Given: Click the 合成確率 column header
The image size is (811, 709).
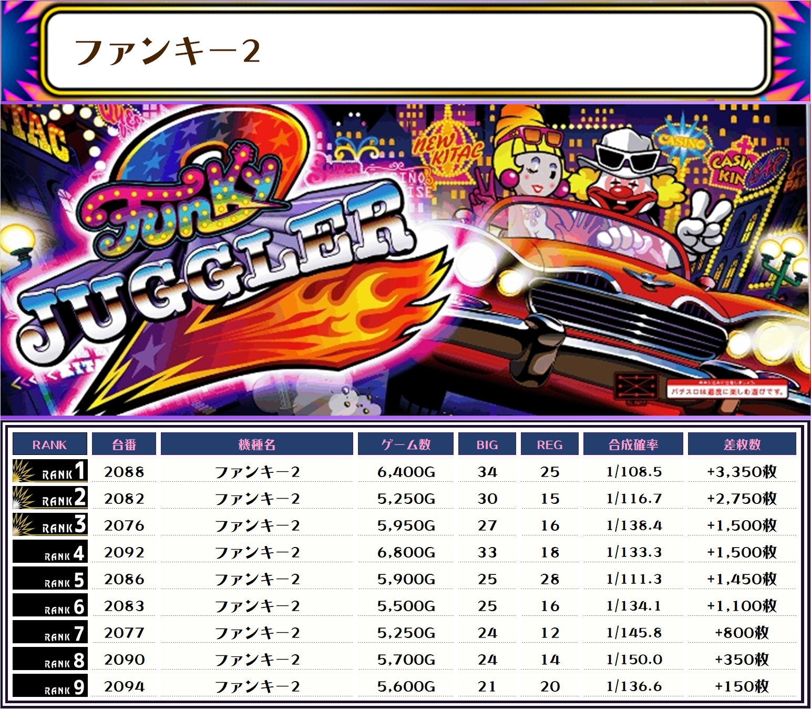Looking at the screenshot, I should [x=633, y=444].
